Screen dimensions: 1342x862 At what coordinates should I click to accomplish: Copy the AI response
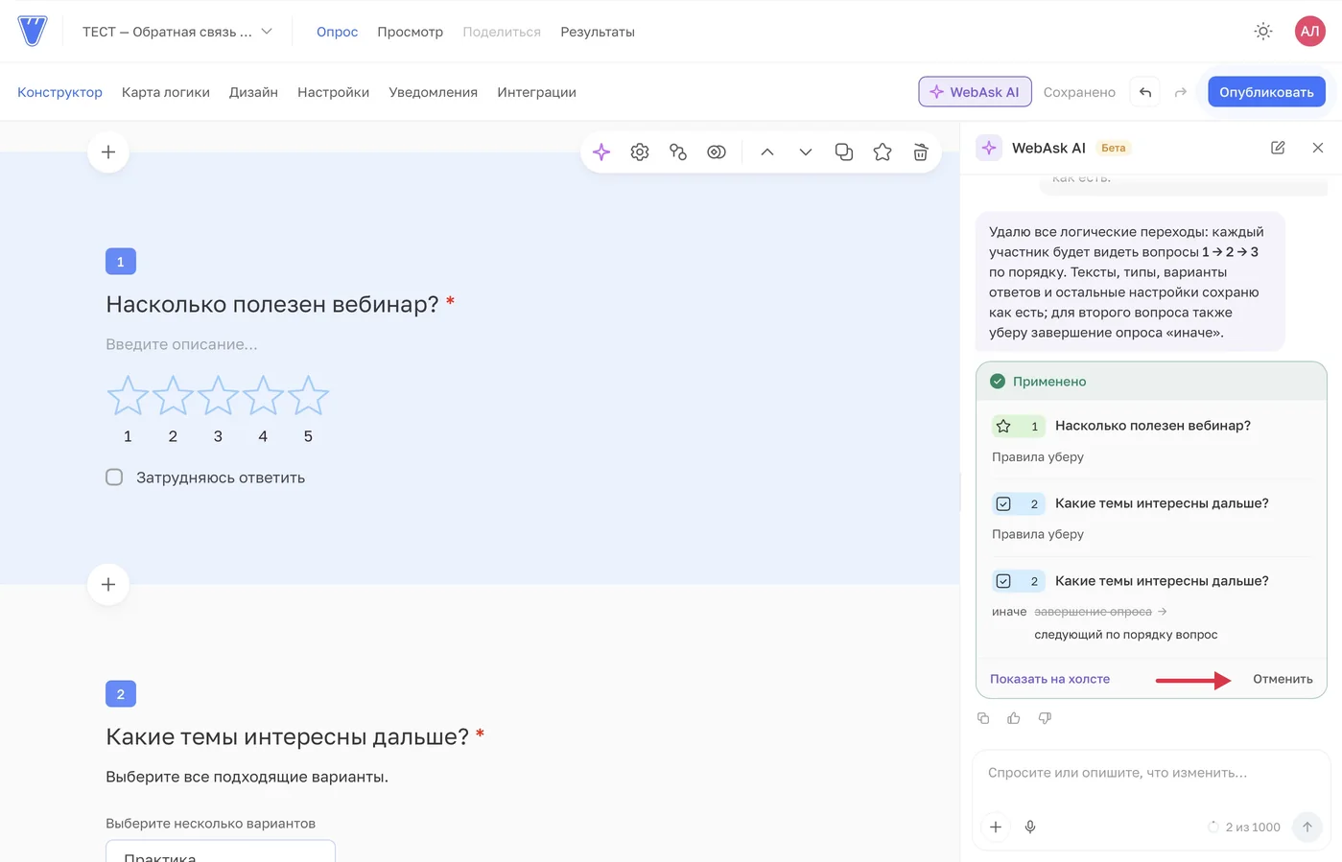(x=983, y=718)
